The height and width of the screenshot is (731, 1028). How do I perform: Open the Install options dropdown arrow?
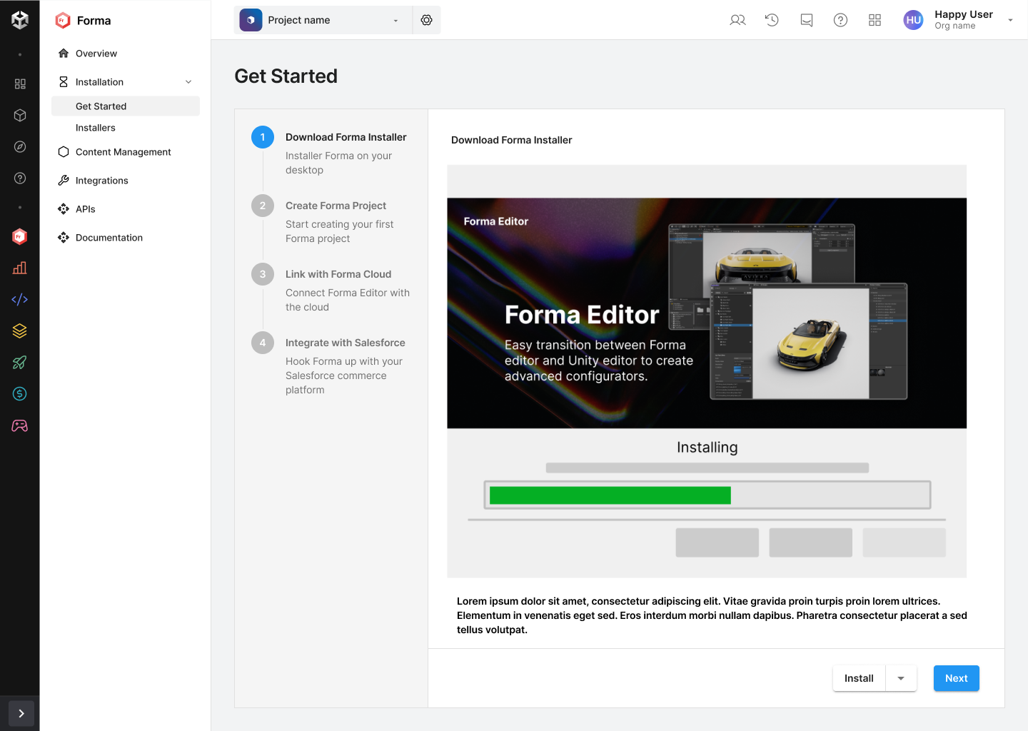(901, 678)
